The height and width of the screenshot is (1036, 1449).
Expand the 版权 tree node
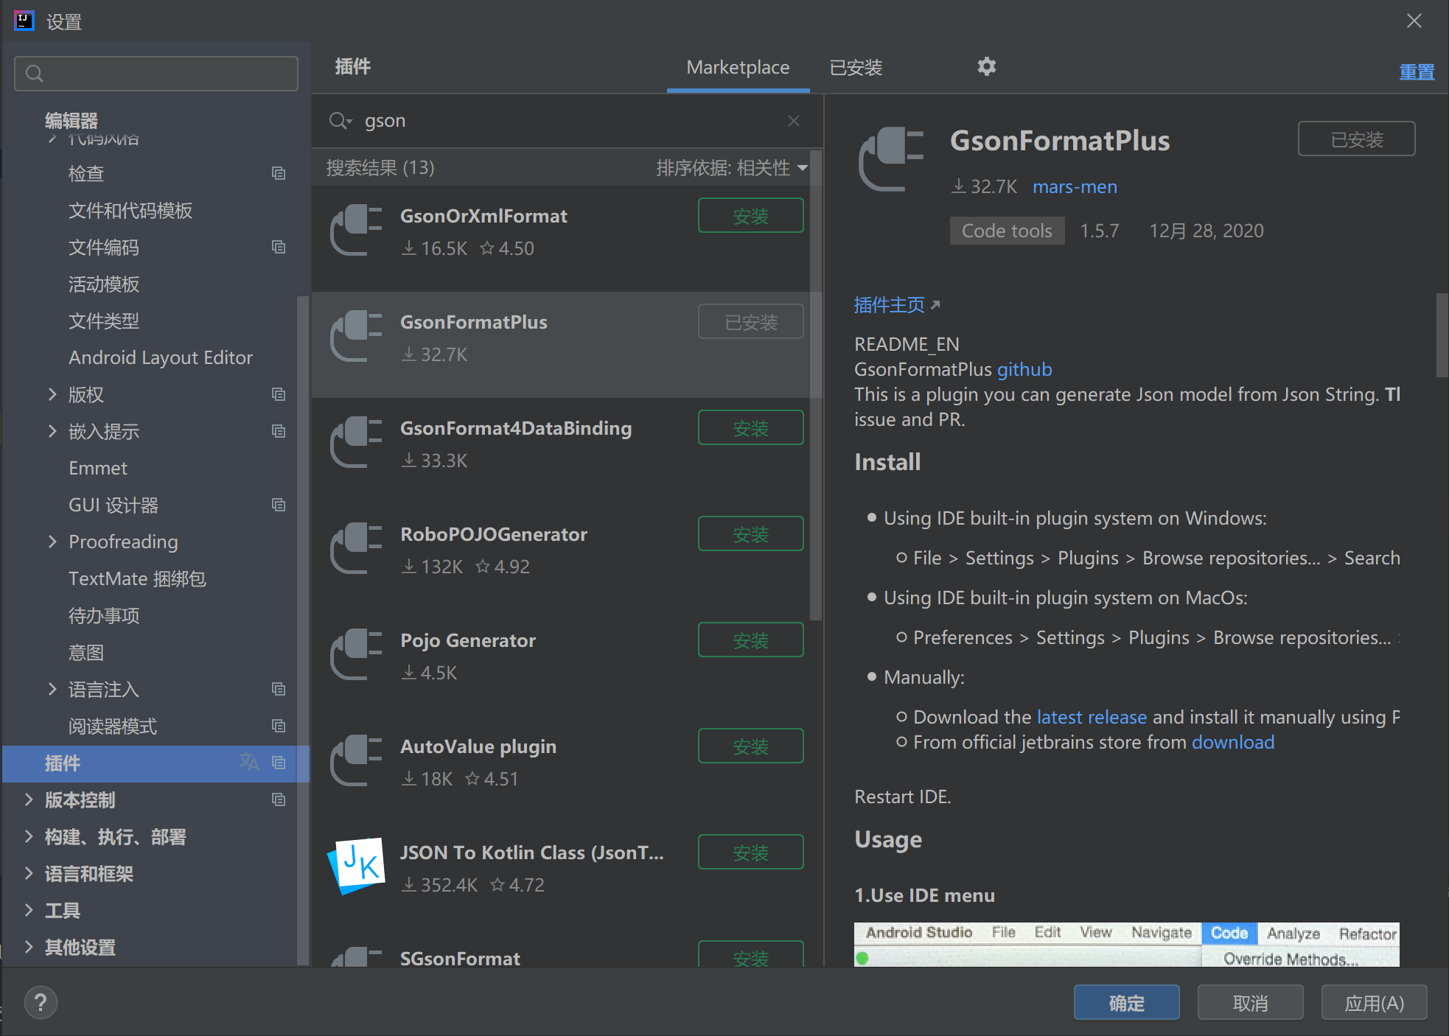click(52, 394)
